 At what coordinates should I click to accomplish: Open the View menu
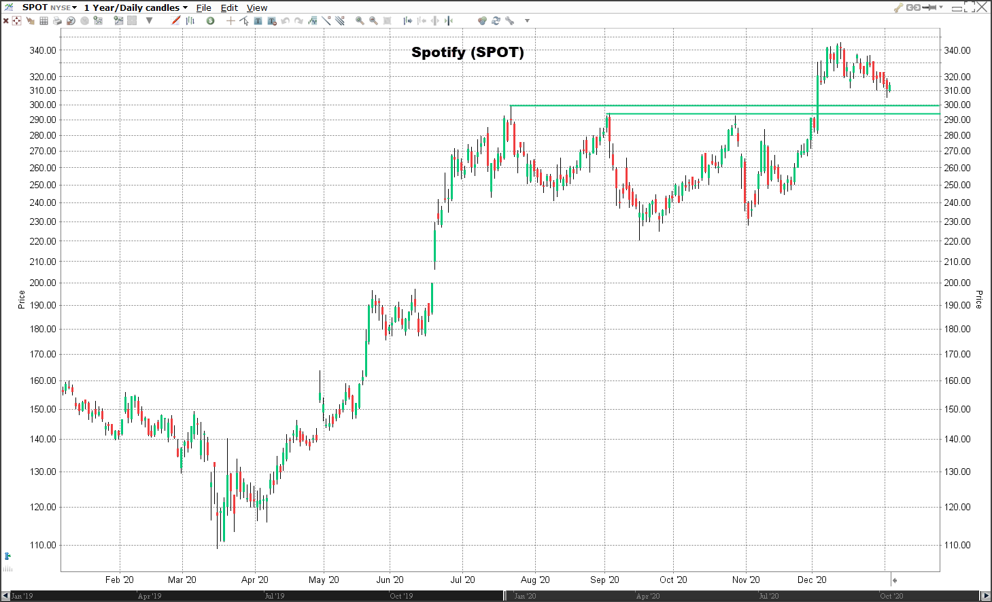pyautogui.click(x=256, y=7)
